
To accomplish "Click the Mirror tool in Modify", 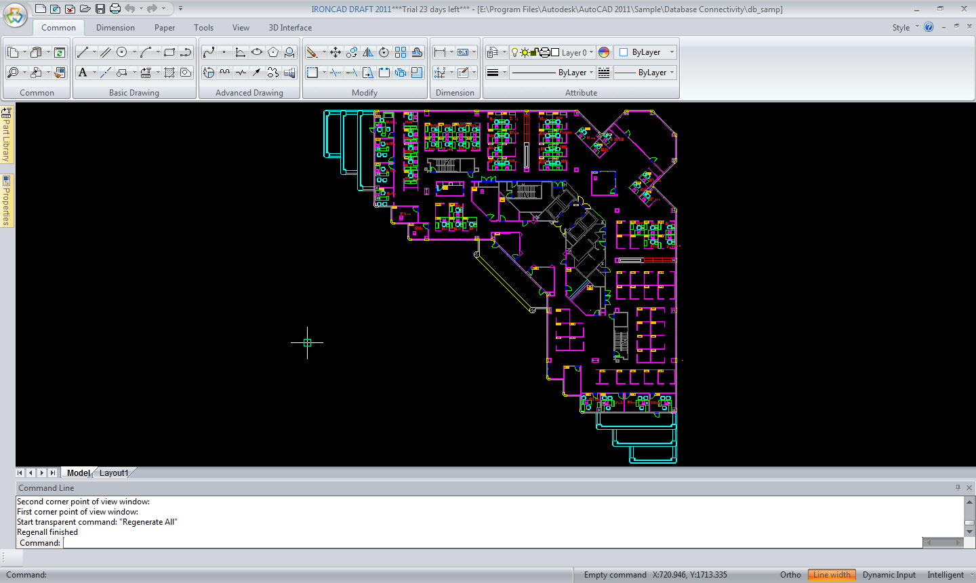I will (x=368, y=52).
